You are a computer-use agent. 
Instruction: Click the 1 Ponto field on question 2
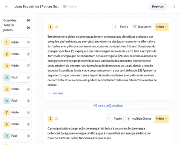(115, 119)
